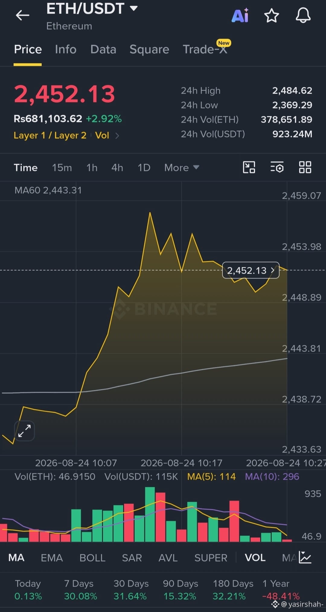The height and width of the screenshot is (612, 326).
Task: Open chart indicator settings icon
Action: (277, 167)
